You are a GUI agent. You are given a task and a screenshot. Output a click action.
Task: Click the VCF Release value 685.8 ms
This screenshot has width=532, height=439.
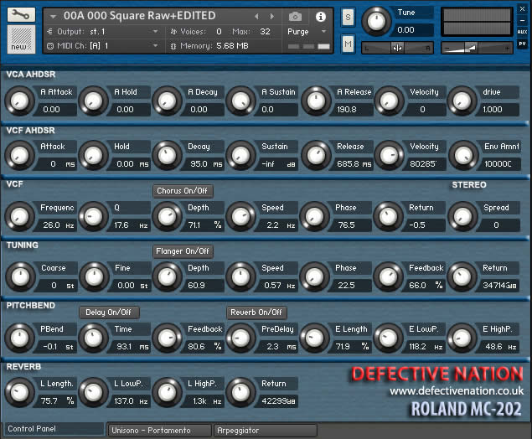(352, 164)
